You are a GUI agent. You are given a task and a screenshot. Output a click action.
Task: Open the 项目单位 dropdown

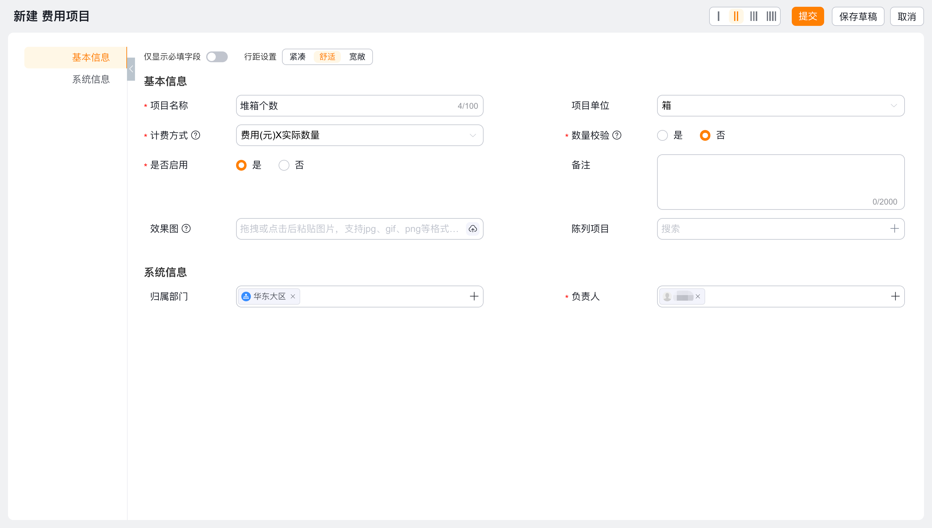point(780,106)
